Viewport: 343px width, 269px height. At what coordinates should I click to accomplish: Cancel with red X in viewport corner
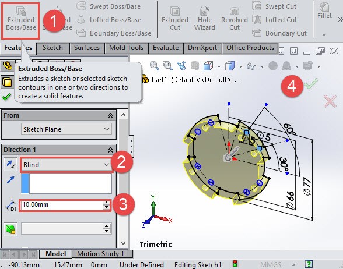[330, 101]
